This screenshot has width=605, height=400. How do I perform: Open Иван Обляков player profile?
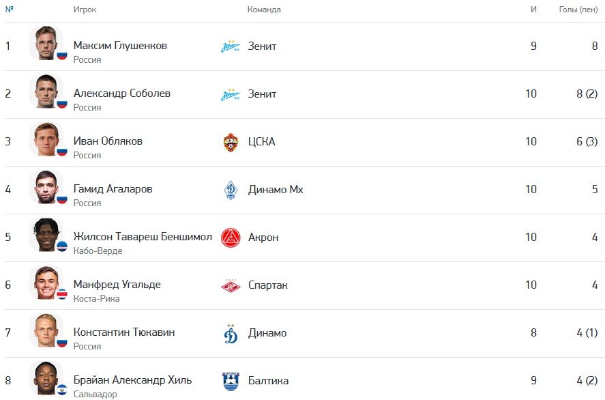(x=108, y=141)
